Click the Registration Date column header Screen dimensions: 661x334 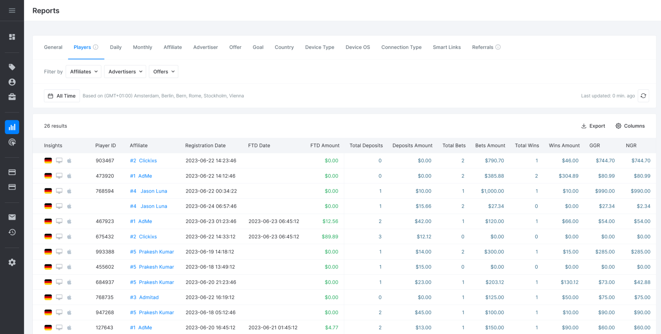pos(205,146)
